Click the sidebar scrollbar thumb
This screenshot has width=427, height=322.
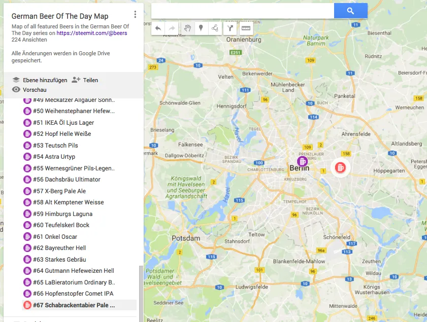coord(141,294)
